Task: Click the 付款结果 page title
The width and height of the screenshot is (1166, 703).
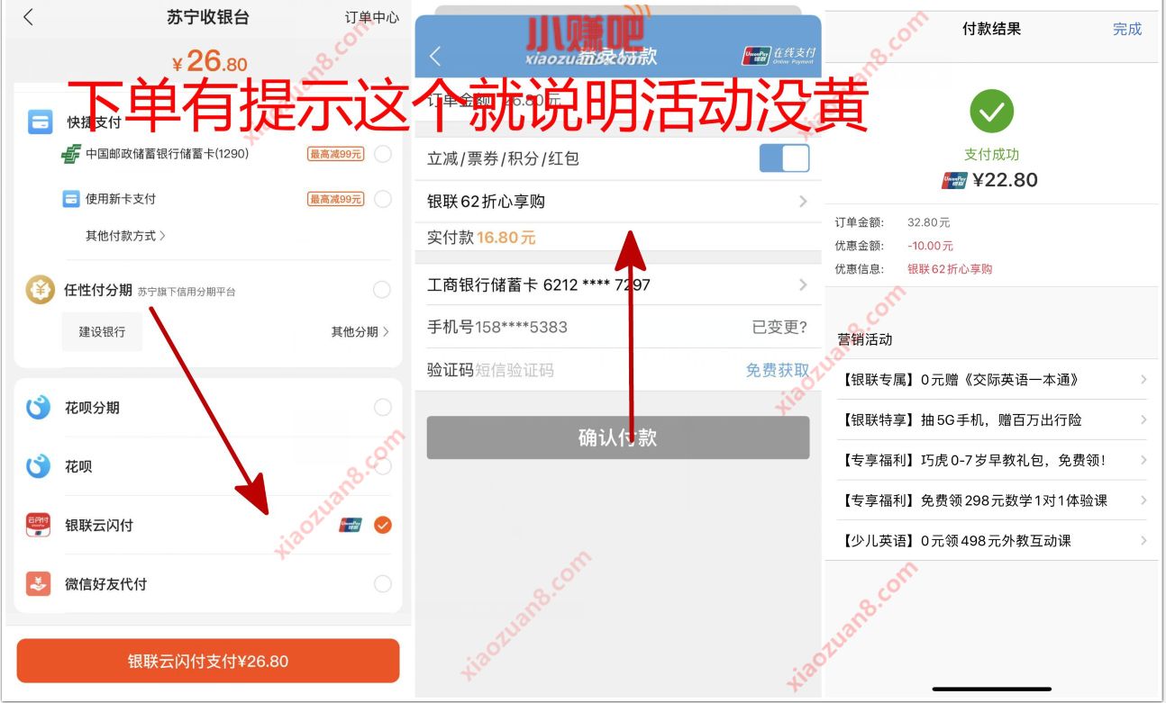Action: pos(992,29)
